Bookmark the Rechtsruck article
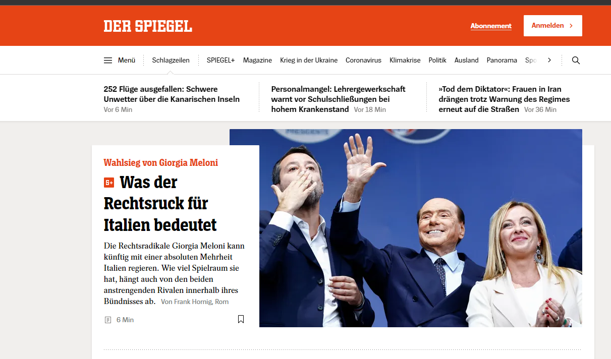This screenshot has width=611, height=359. [241, 319]
